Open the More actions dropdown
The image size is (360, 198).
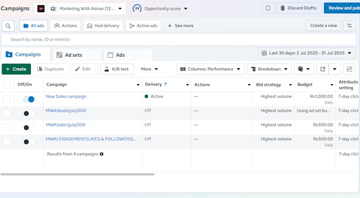149,69
